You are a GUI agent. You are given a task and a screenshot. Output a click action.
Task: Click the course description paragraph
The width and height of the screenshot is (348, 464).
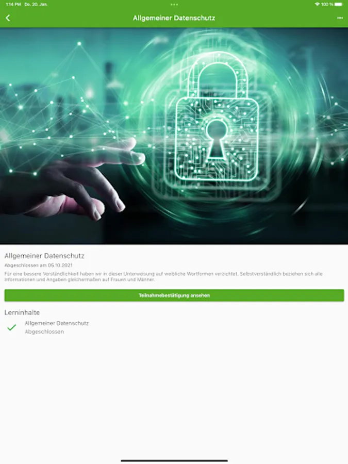point(163,276)
